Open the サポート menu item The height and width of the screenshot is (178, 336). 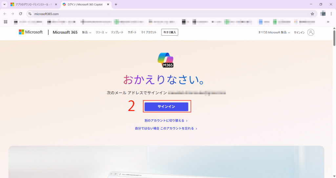point(132,32)
